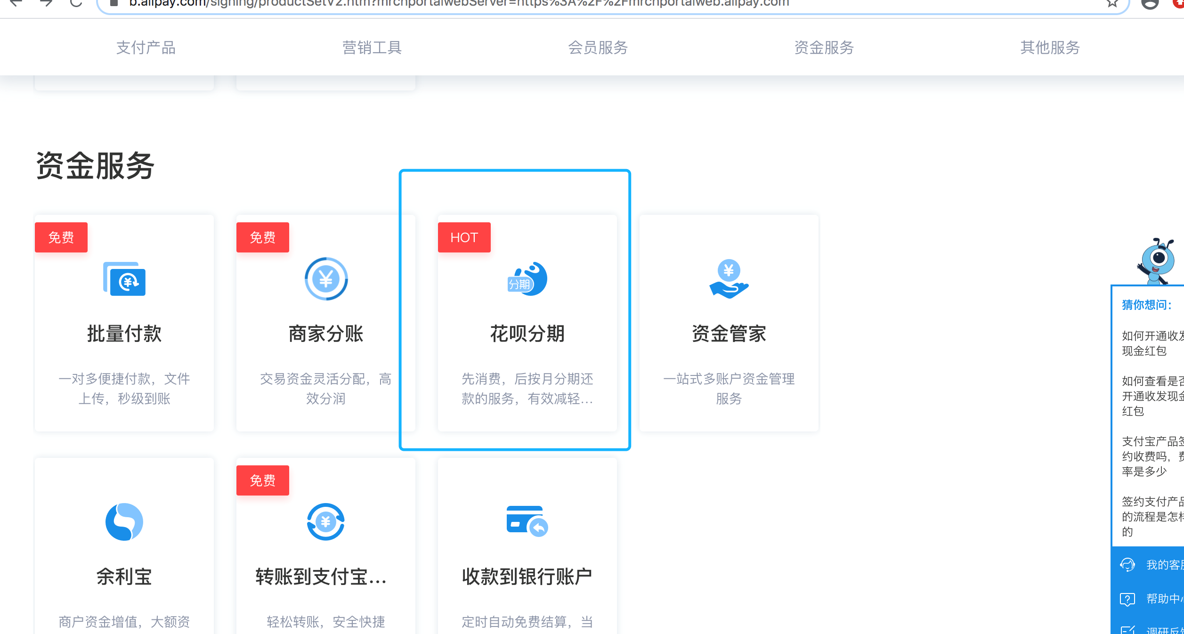The height and width of the screenshot is (634, 1184).
Task: Bookmark page with the star icon
Action: pos(1112,3)
